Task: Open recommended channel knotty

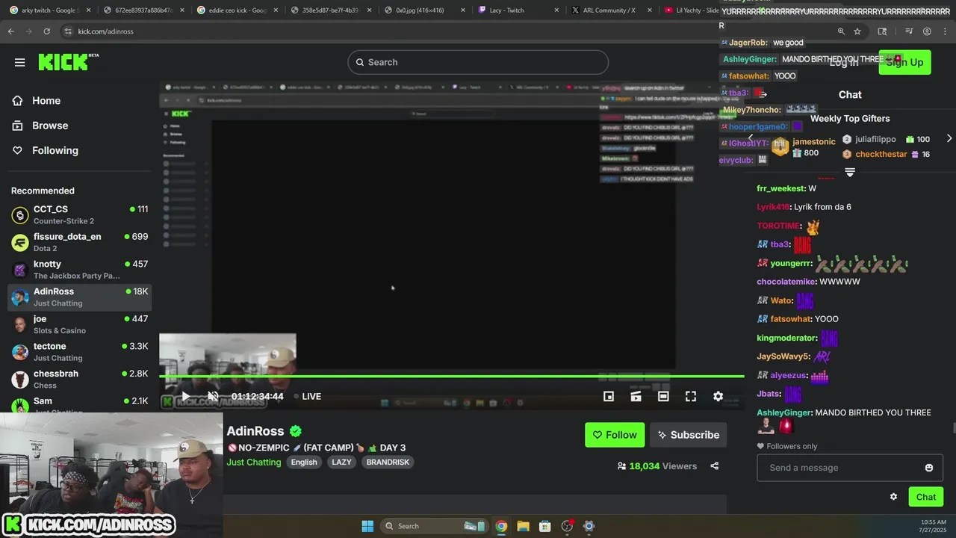Action: [x=79, y=270]
